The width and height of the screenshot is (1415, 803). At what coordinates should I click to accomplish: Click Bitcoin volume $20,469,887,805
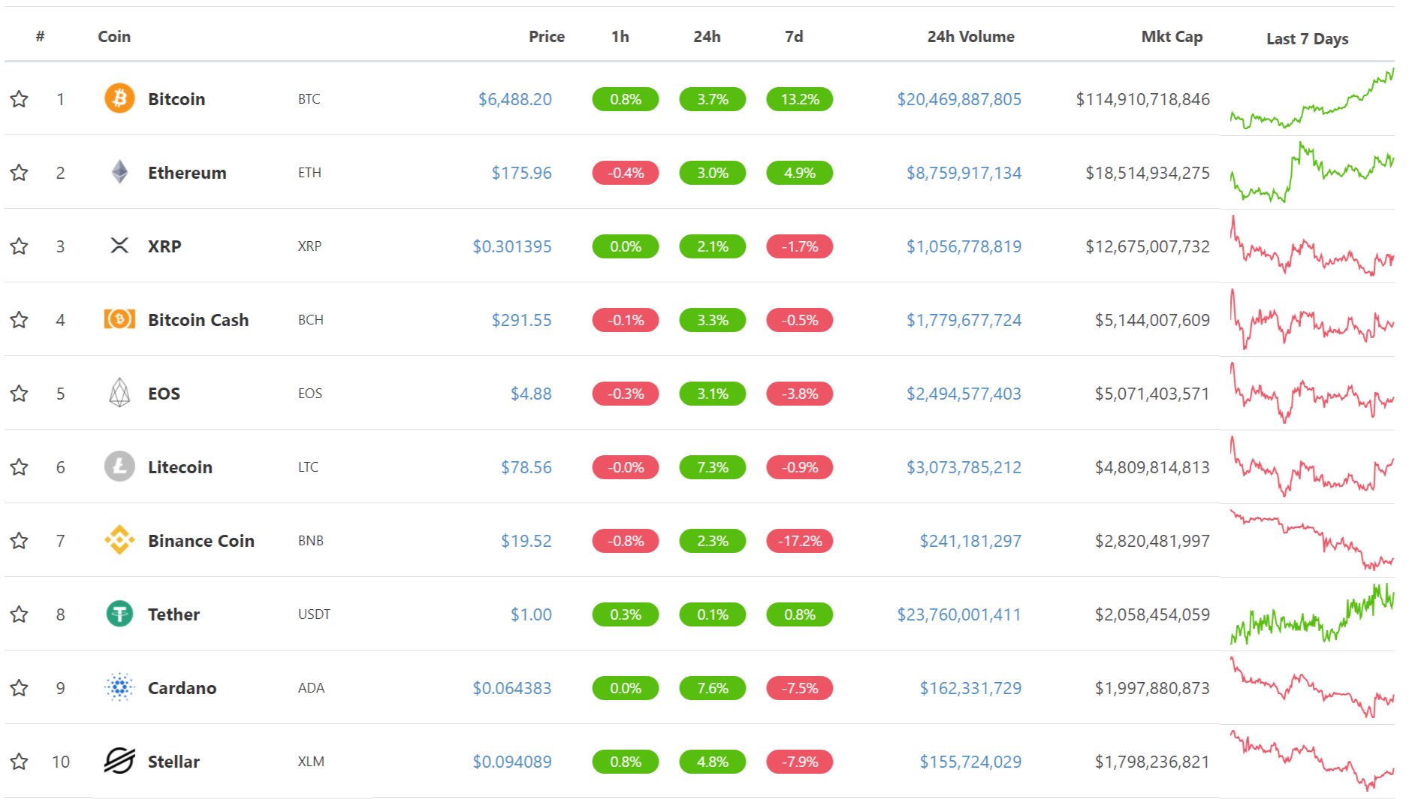click(x=959, y=99)
